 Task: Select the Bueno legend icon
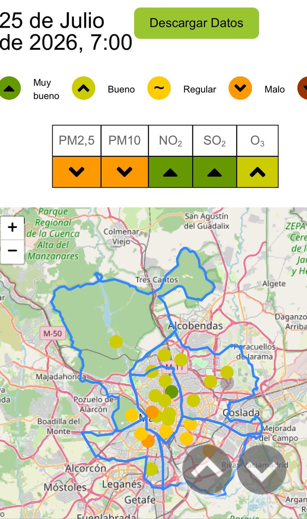coord(83,88)
